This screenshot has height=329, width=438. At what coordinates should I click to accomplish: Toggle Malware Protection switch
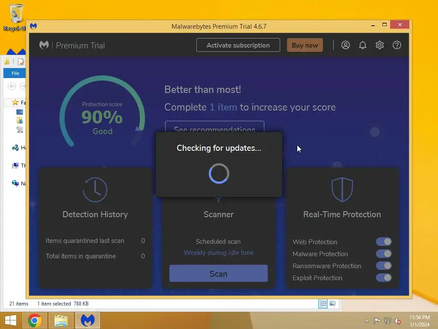(384, 254)
